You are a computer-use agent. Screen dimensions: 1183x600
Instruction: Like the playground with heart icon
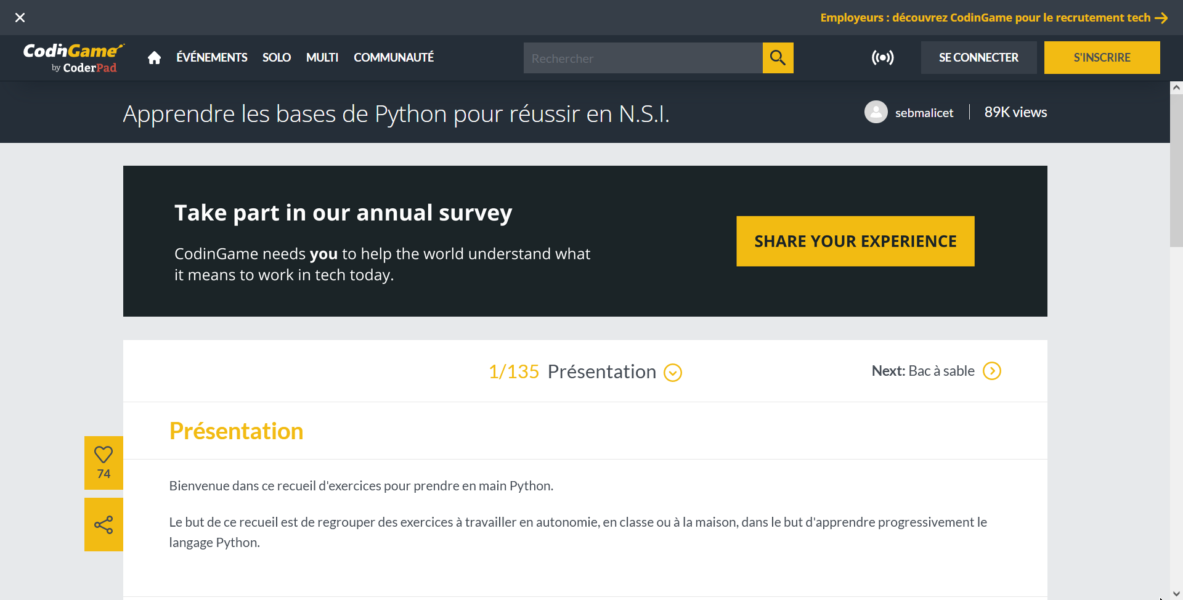[x=104, y=463]
